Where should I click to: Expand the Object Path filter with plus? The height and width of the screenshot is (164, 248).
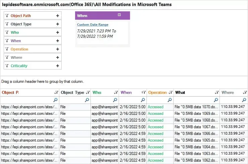(x=58, y=16)
